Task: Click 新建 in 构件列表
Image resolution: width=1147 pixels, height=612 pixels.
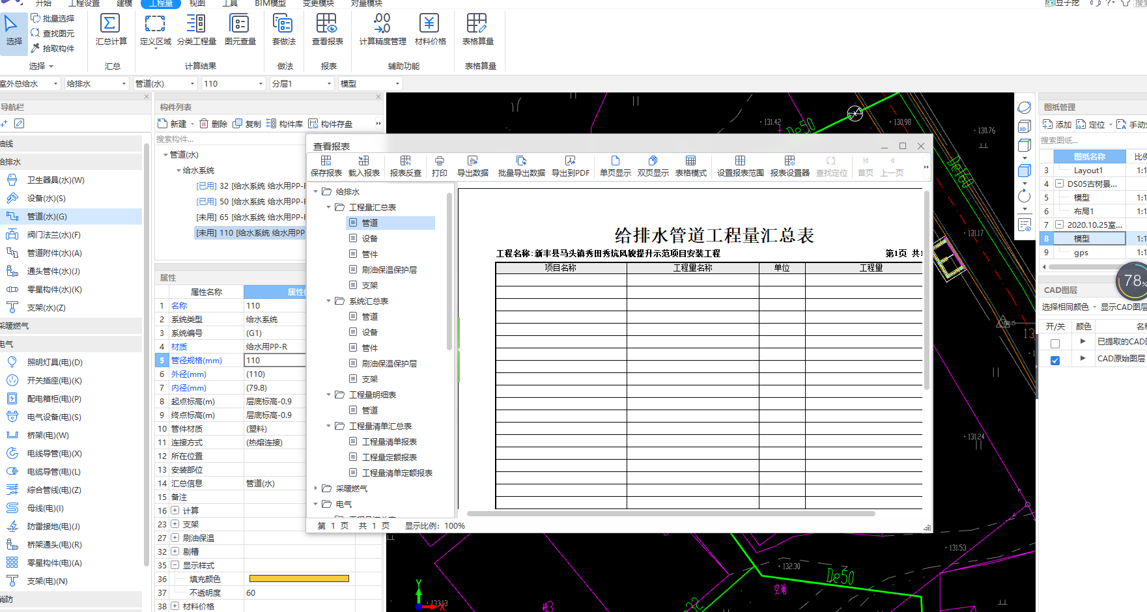Action: click(x=173, y=124)
